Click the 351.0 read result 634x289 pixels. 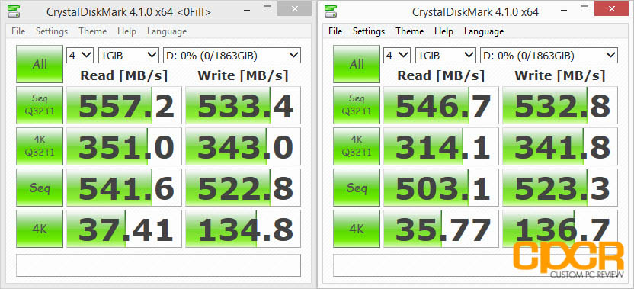[x=124, y=146]
